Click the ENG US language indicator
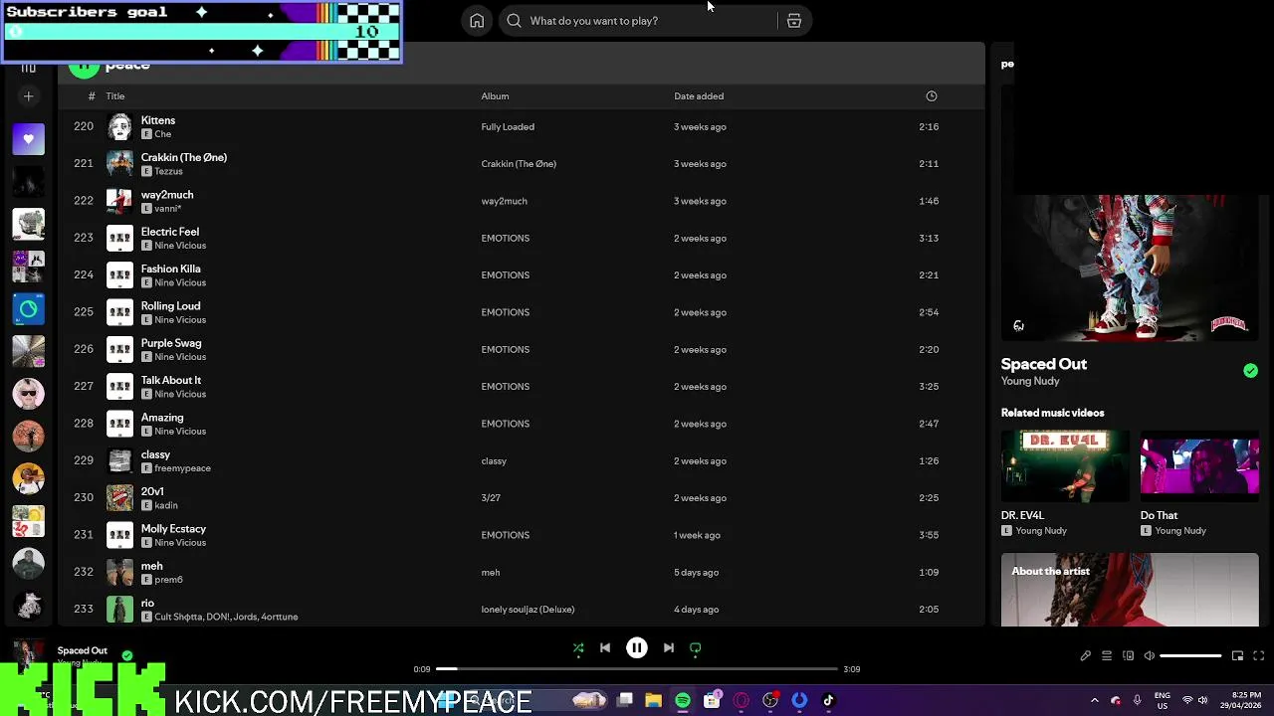The height and width of the screenshot is (716, 1274). click(1162, 701)
